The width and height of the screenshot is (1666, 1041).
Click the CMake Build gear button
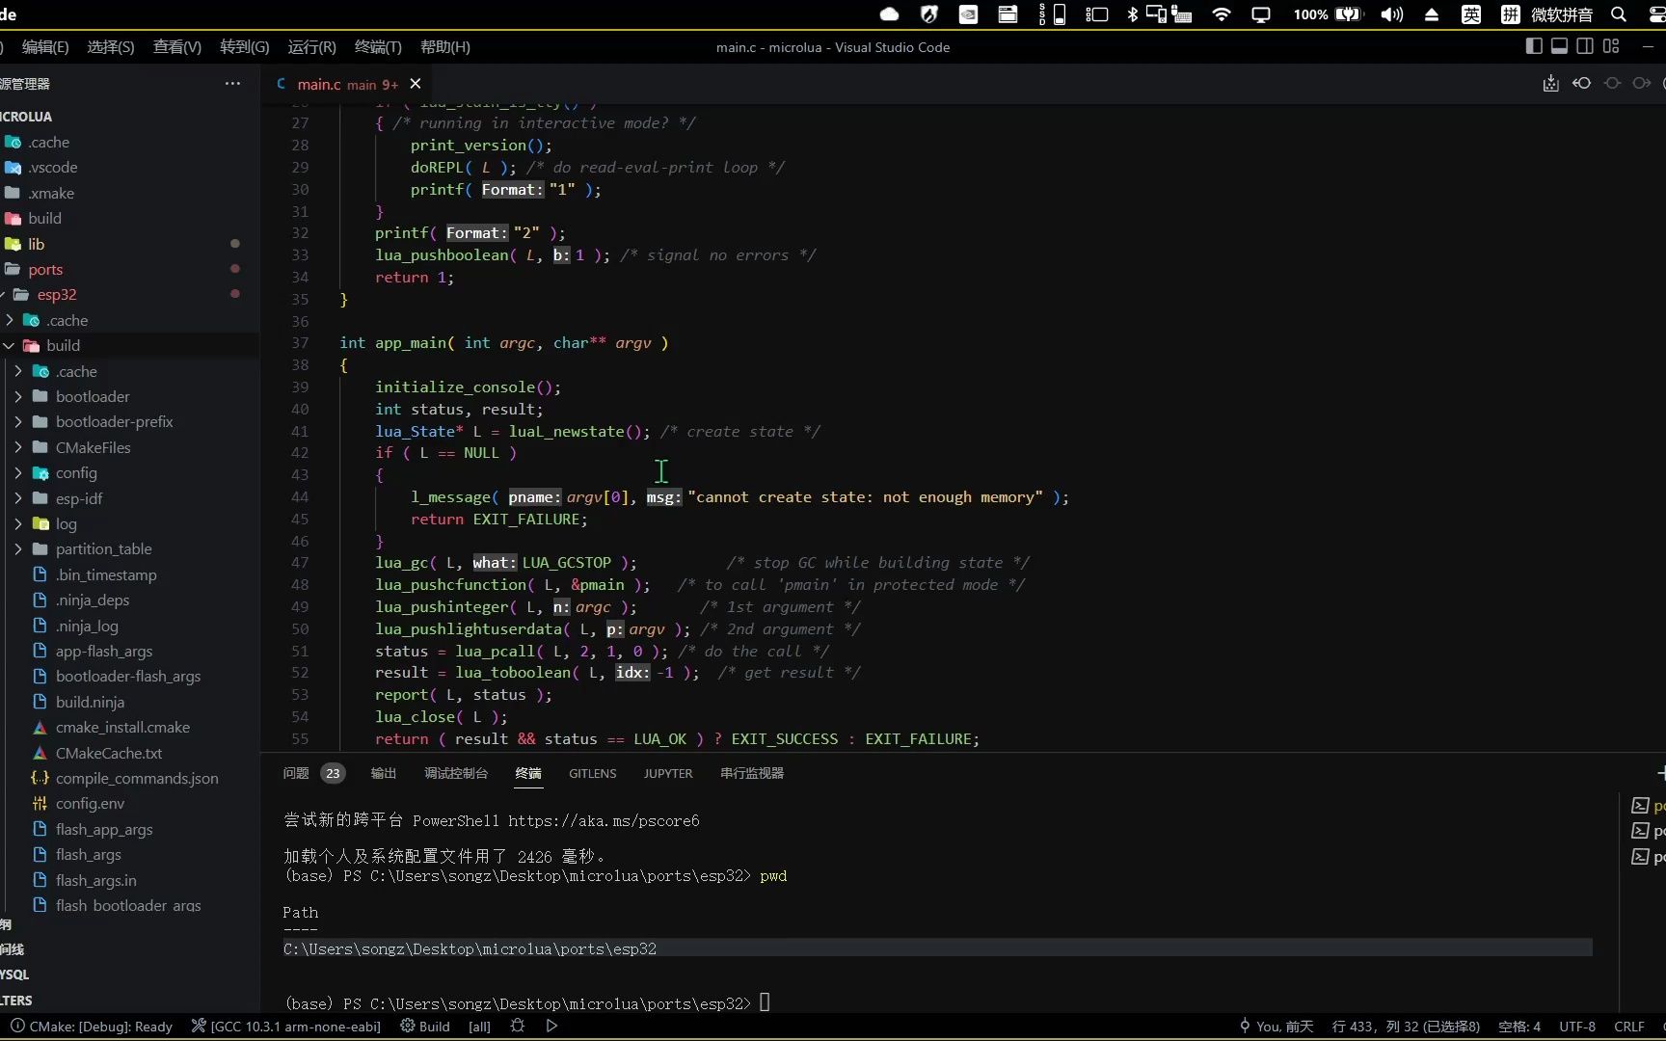[425, 1026]
